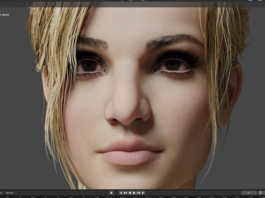The width and height of the screenshot is (265, 198).
Task: Play the animation in reverse
Action: pos(130,193)
